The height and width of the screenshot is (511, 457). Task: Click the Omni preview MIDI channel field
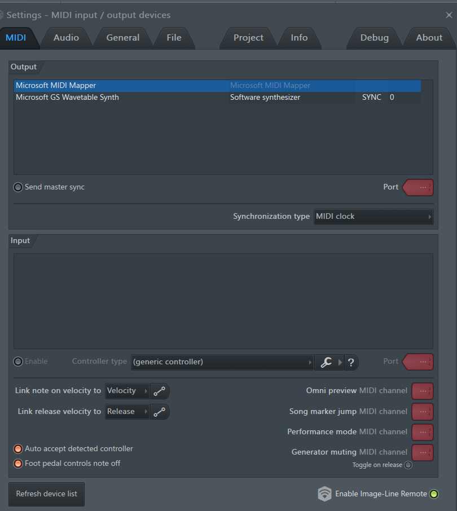423,391
